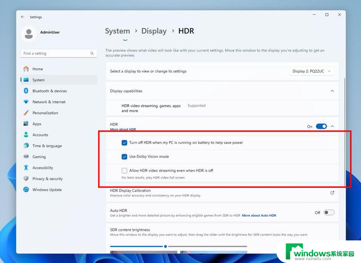Open Home in the sidebar

(59, 69)
